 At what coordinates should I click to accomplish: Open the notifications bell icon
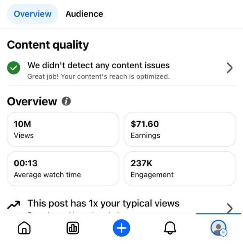coord(170,228)
